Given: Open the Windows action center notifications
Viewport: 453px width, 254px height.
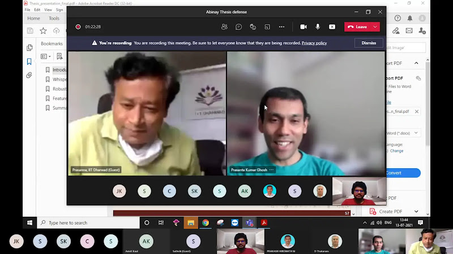Looking at the screenshot, I should (x=420, y=222).
